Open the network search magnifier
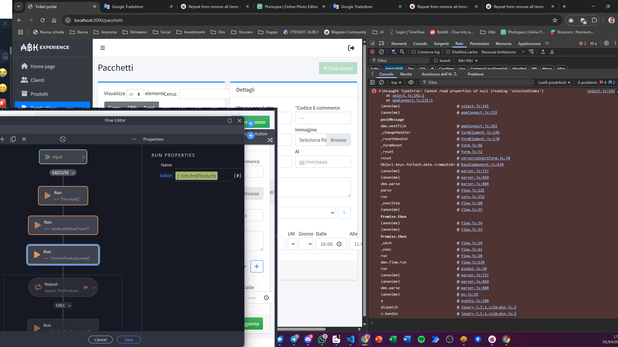 coord(402,52)
